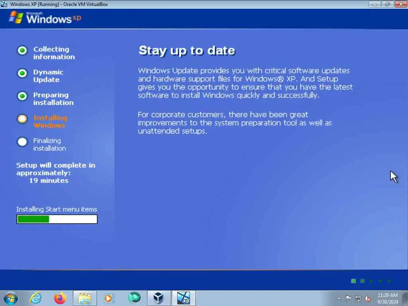The height and width of the screenshot is (306, 408).
Task: Open the Windows 7 Start orb
Action: pyautogui.click(x=11, y=298)
